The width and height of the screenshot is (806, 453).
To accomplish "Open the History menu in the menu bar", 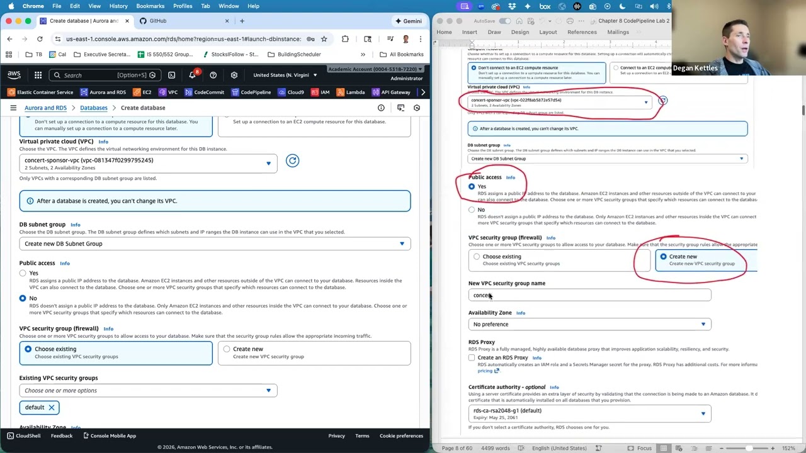I will point(118,6).
